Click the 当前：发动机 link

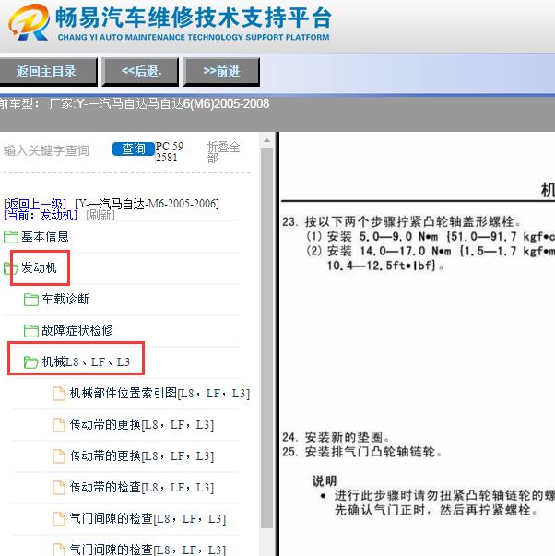pos(41,215)
